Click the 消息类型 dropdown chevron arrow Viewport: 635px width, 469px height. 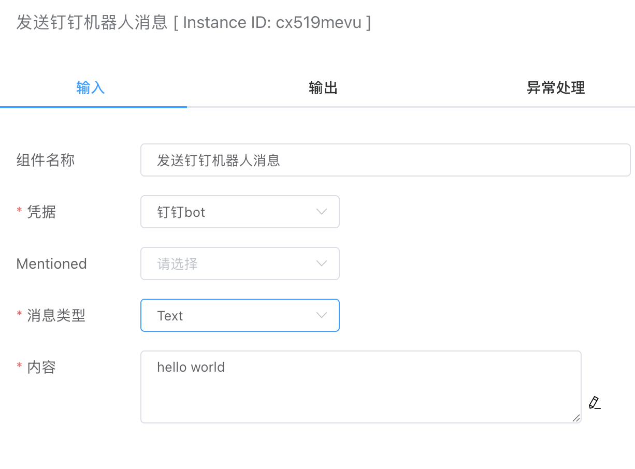click(x=321, y=315)
